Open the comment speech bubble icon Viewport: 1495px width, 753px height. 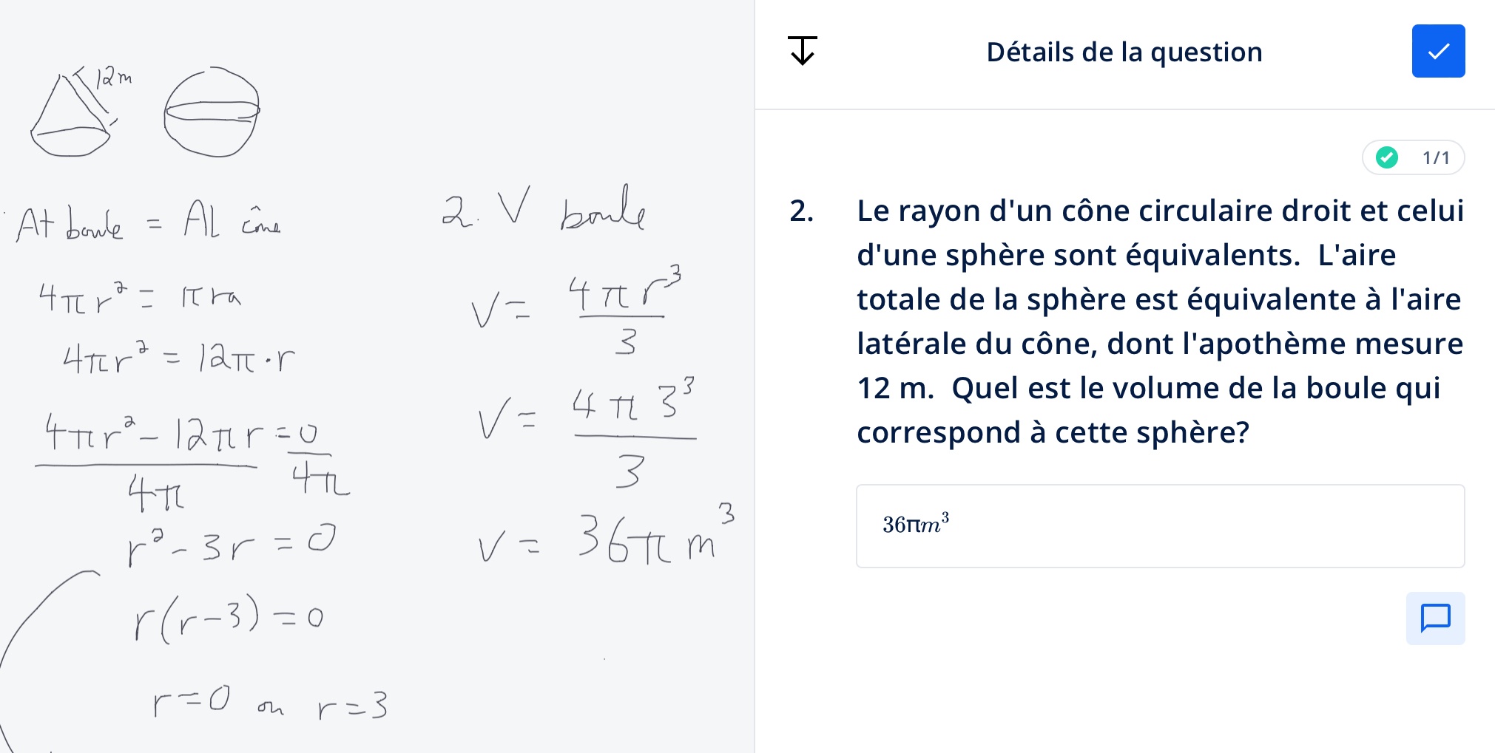click(1435, 618)
